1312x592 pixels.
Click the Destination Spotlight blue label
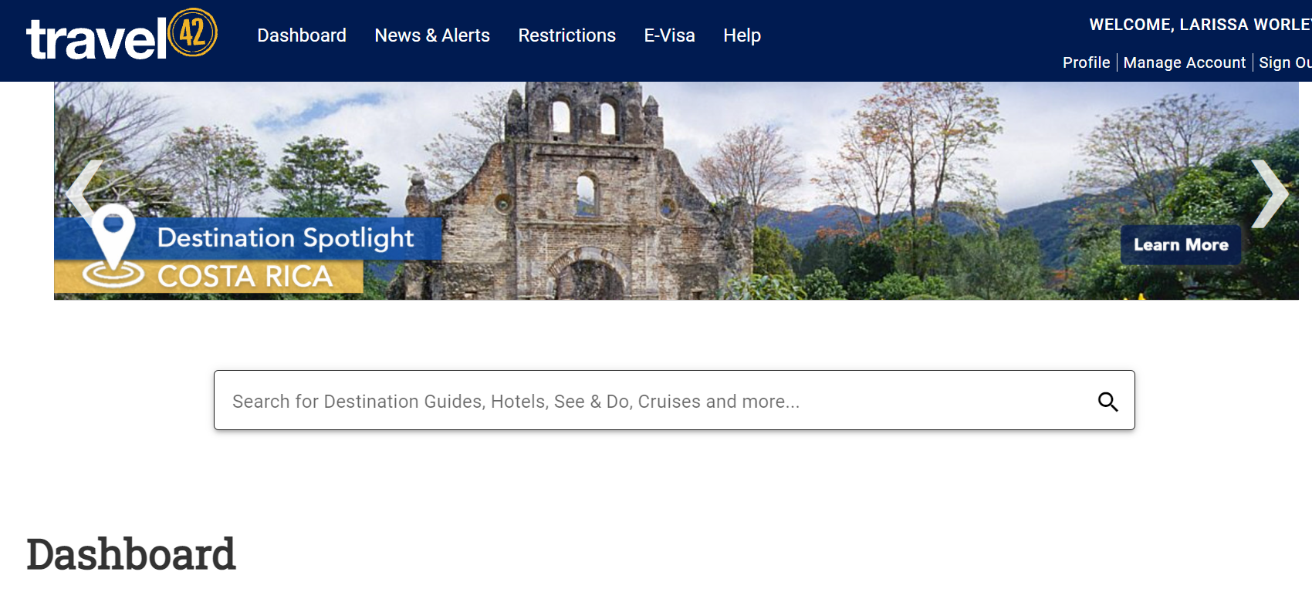pyautogui.click(x=286, y=238)
